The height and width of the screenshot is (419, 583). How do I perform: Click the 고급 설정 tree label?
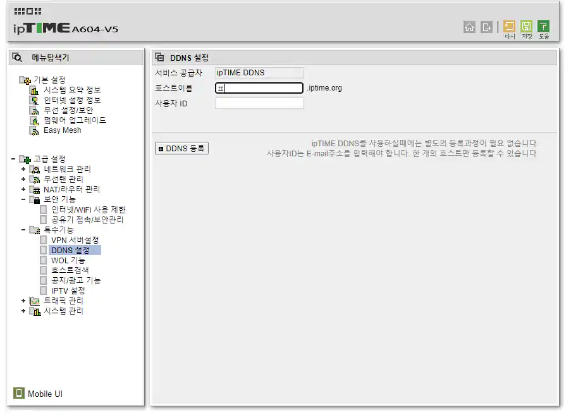point(49,159)
